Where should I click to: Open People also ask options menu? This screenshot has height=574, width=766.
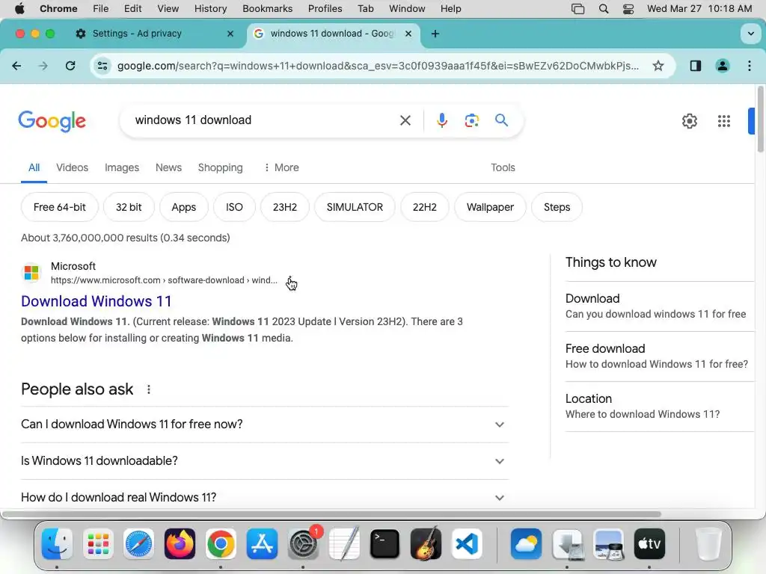149,389
